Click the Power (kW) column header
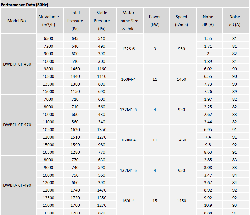Image resolution: width=250 pixels, height=215 pixels. point(155,21)
